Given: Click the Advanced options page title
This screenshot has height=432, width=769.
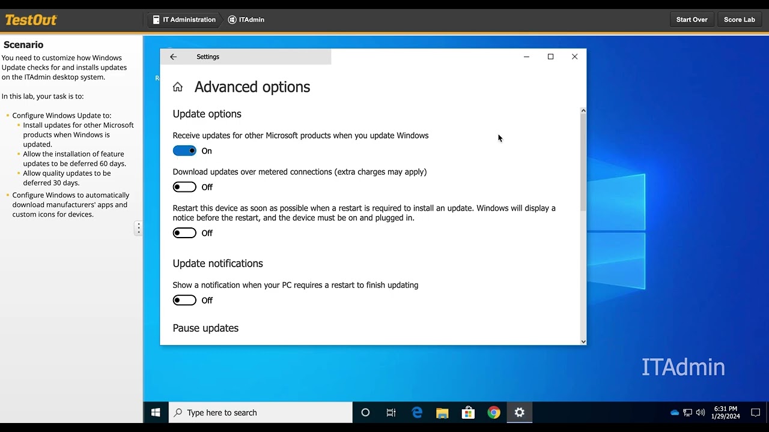Looking at the screenshot, I should (x=252, y=87).
